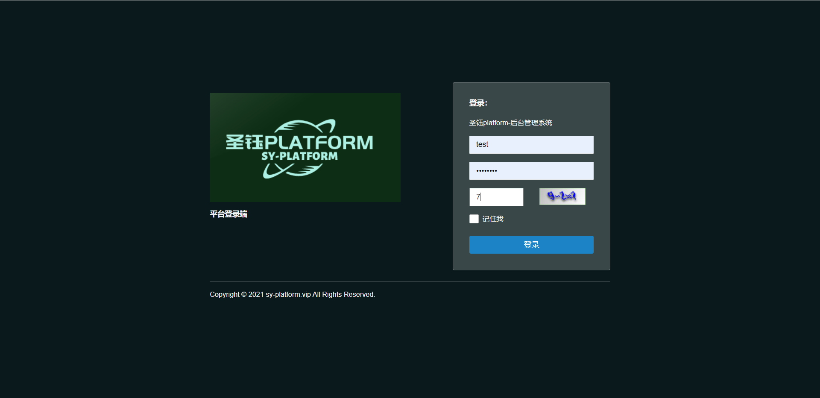Tick the 记住我 remember me checkbox
This screenshot has height=398, width=820.
(x=474, y=219)
